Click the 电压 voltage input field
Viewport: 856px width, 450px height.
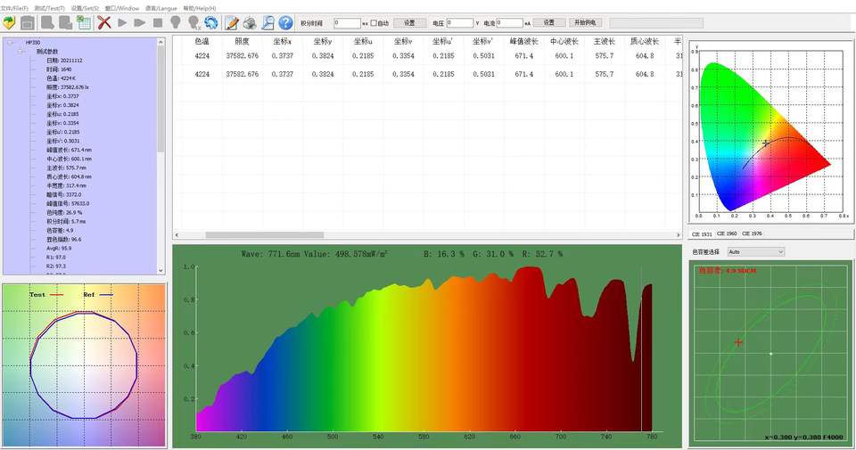(460, 23)
